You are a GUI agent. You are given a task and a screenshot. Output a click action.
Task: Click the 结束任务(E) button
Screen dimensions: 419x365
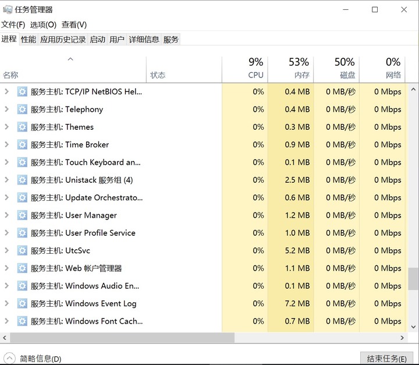(386, 359)
